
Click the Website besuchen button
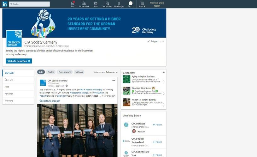19,61
